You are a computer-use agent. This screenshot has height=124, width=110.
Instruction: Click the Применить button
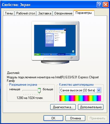(97, 118)
